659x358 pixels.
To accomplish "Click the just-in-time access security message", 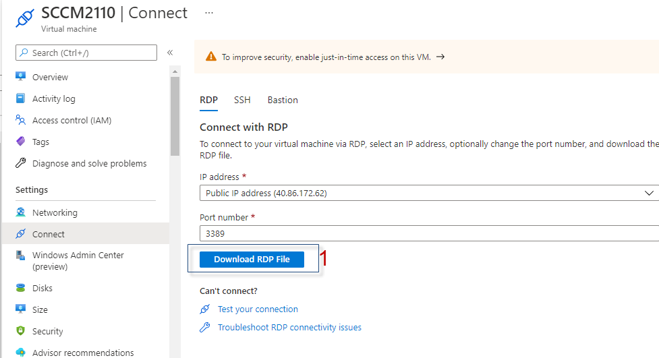I will pyautogui.click(x=326, y=57).
